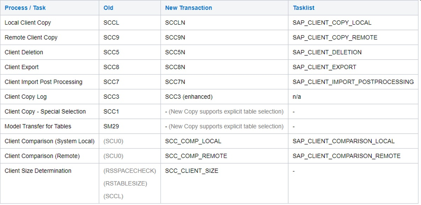Select the SAP_CLIENT_COMPARISON_REMOTE tasklist entry
The height and width of the screenshot is (205, 421).
pyautogui.click(x=346, y=156)
